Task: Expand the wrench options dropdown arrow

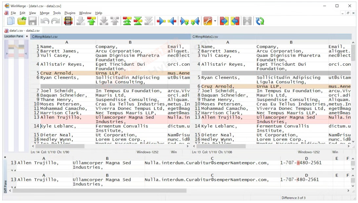Action: (215, 21)
